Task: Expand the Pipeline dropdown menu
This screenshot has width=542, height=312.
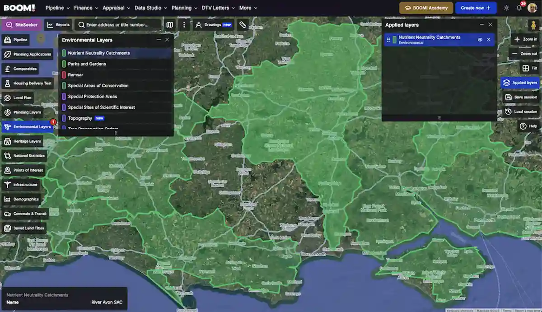Action: pyautogui.click(x=58, y=8)
